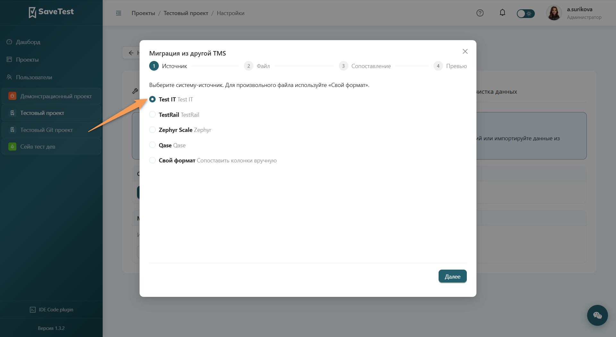616x337 pixels.
Task: Click the Версия 1.3.2 text
Action: click(51, 328)
